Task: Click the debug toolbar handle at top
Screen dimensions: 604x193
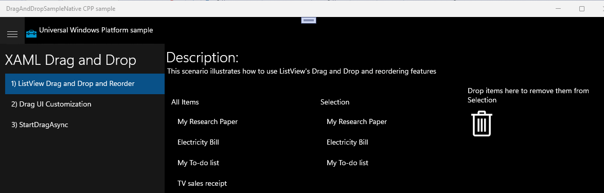Action: (x=309, y=20)
